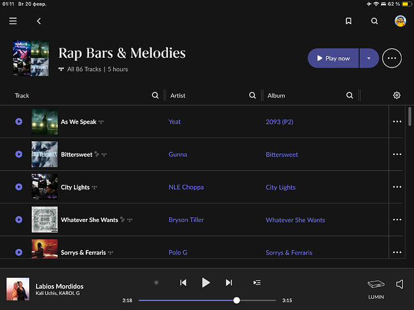Open playlist more options circle button

click(x=392, y=58)
